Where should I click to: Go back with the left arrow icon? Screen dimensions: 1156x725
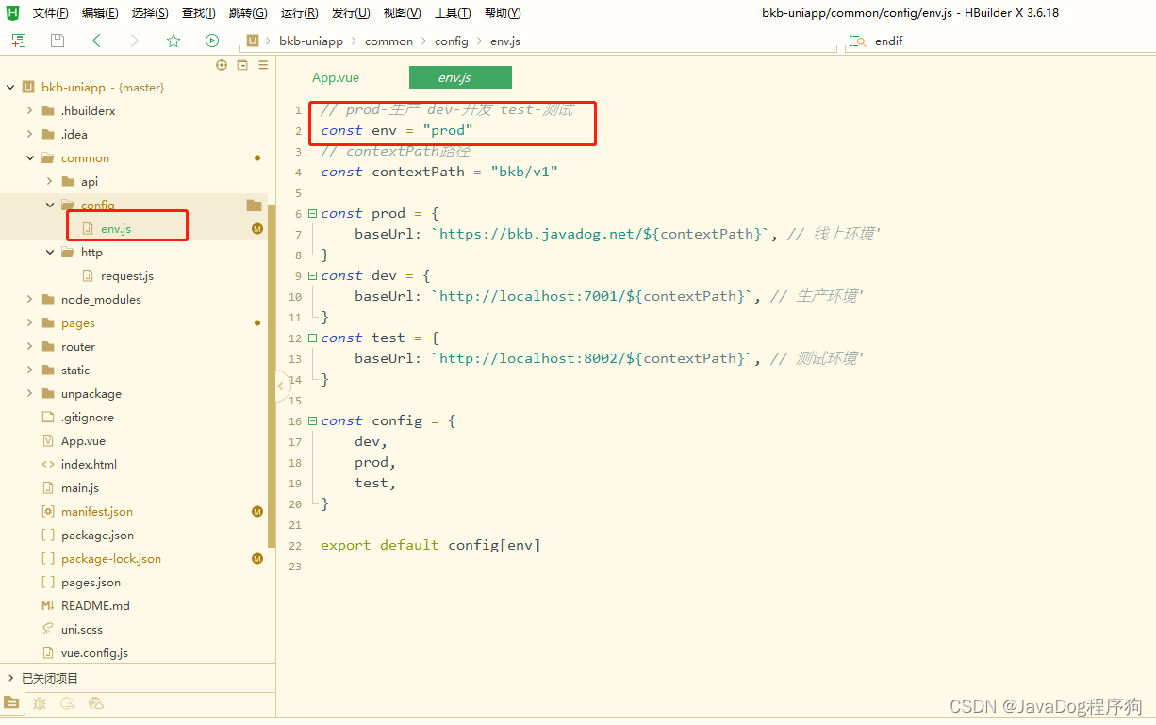point(96,41)
